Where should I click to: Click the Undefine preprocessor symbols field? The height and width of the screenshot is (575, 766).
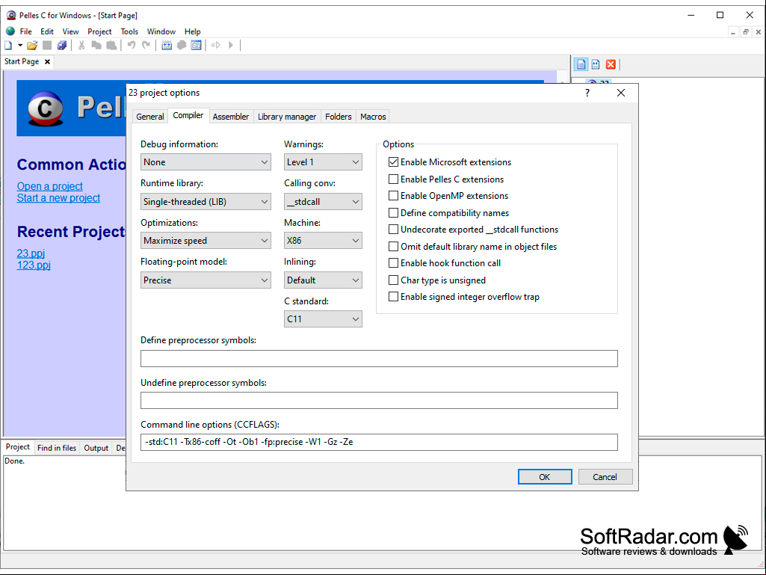coord(379,401)
